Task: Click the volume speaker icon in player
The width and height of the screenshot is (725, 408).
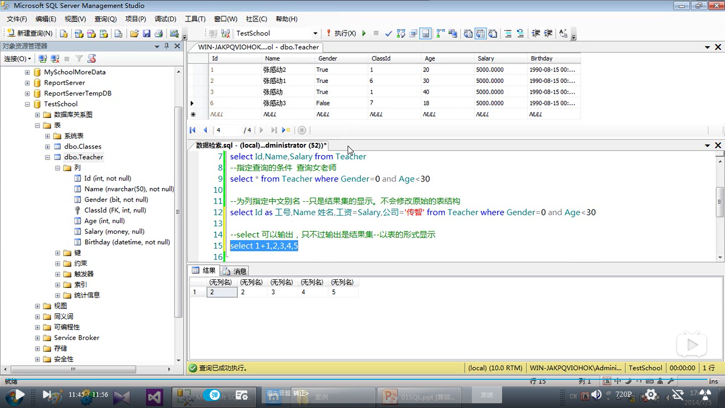Action: point(597,395)
